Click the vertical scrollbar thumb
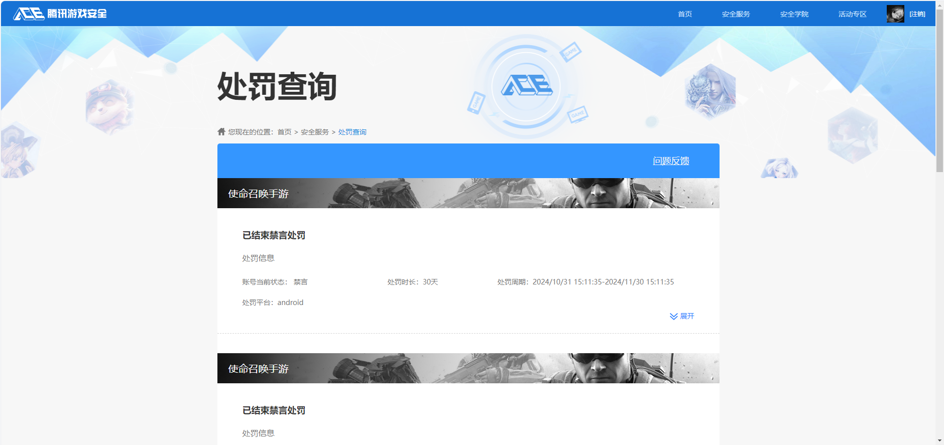944x445 pixels. coord(939,90)
